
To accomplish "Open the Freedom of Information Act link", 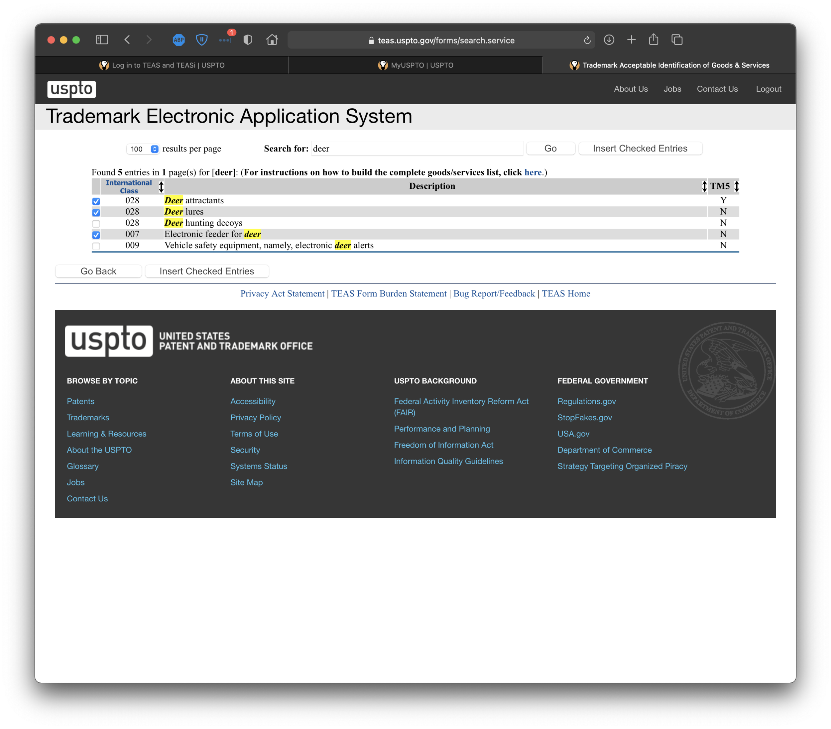I will [443, 445].
